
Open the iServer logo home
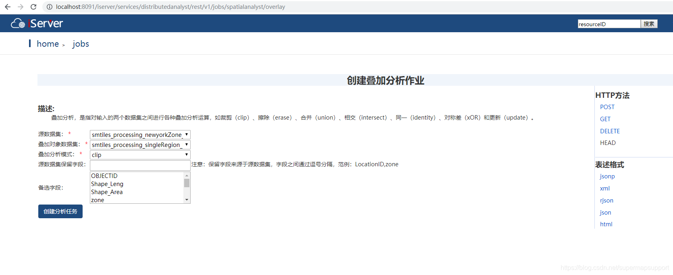tap(37, 23)
